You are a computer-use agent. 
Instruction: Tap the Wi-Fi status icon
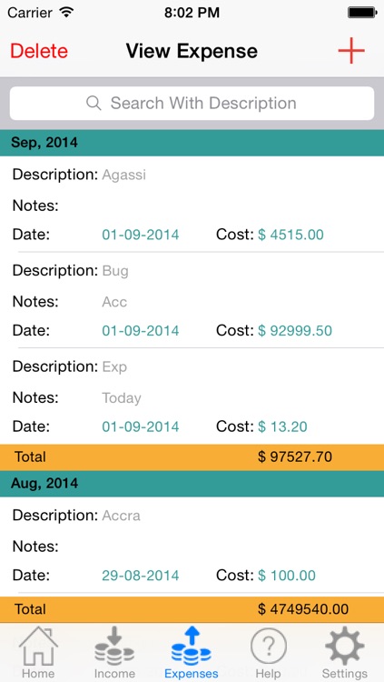pos(66,12)
